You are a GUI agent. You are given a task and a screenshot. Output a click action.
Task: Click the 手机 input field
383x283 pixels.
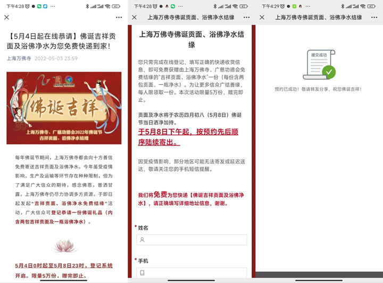192,273
